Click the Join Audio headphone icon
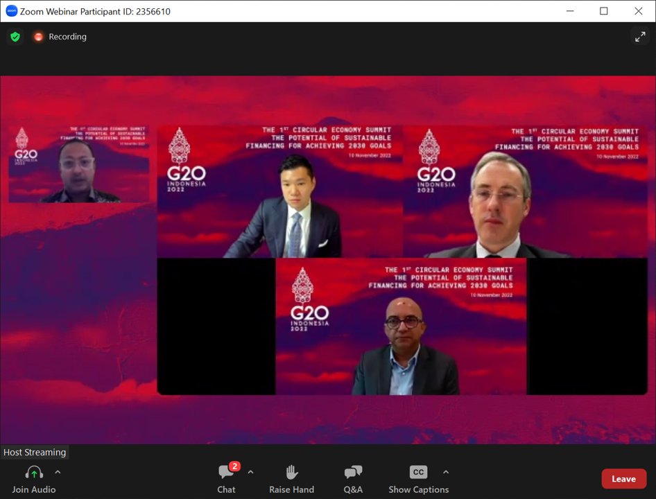 (34, 473)
